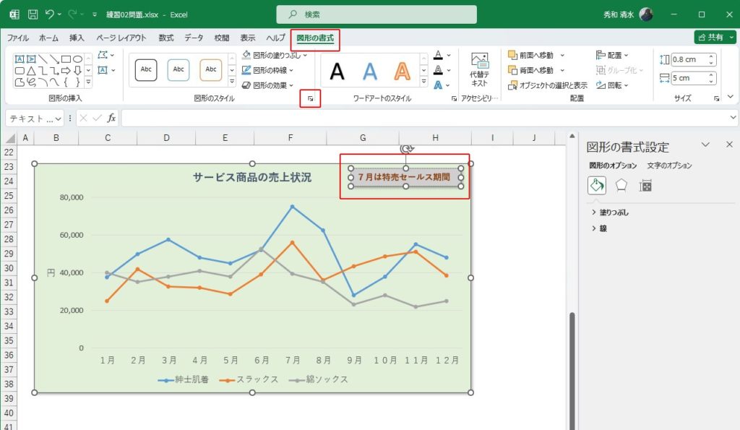Viewport: 740px width, 430px height.
Task: Switch to the Effects pentagon icon in pane
Action: [621, 185]
